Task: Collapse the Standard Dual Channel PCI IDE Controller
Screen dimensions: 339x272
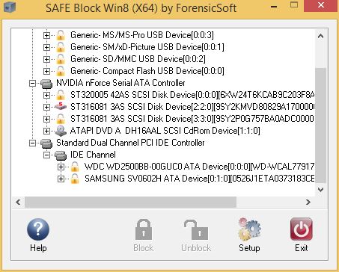Action: pos(32,143)
